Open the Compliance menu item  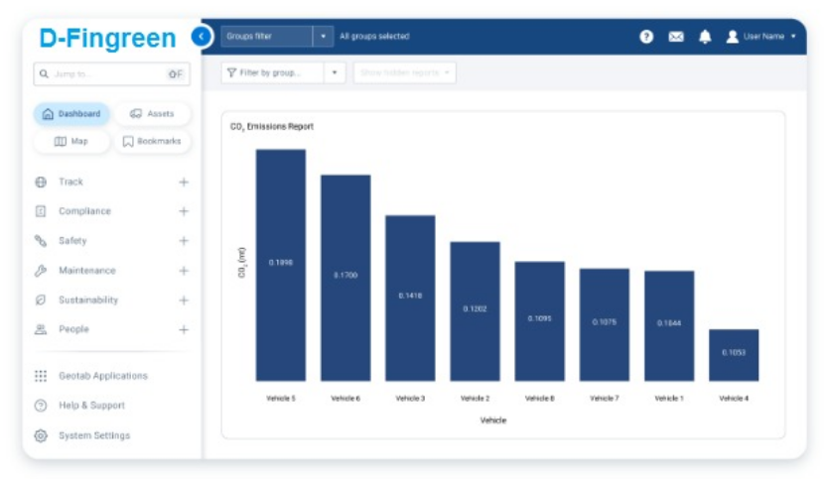[x=84, y=211]
